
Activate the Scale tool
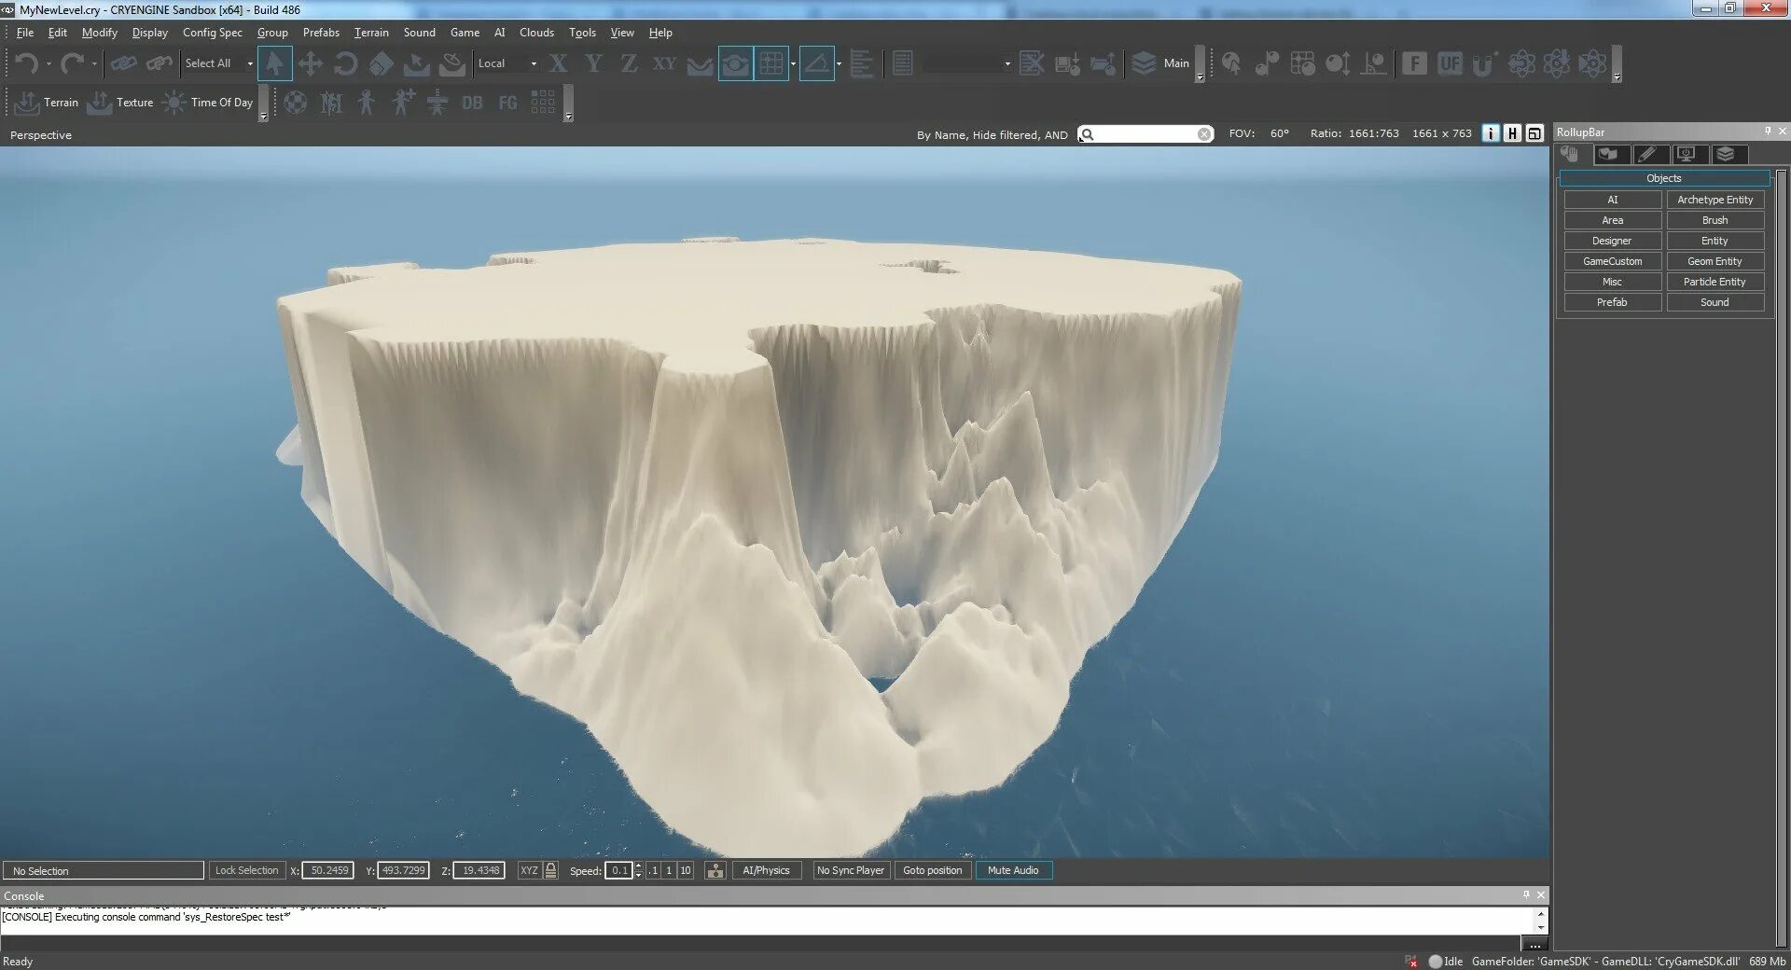tap(381, 63)
